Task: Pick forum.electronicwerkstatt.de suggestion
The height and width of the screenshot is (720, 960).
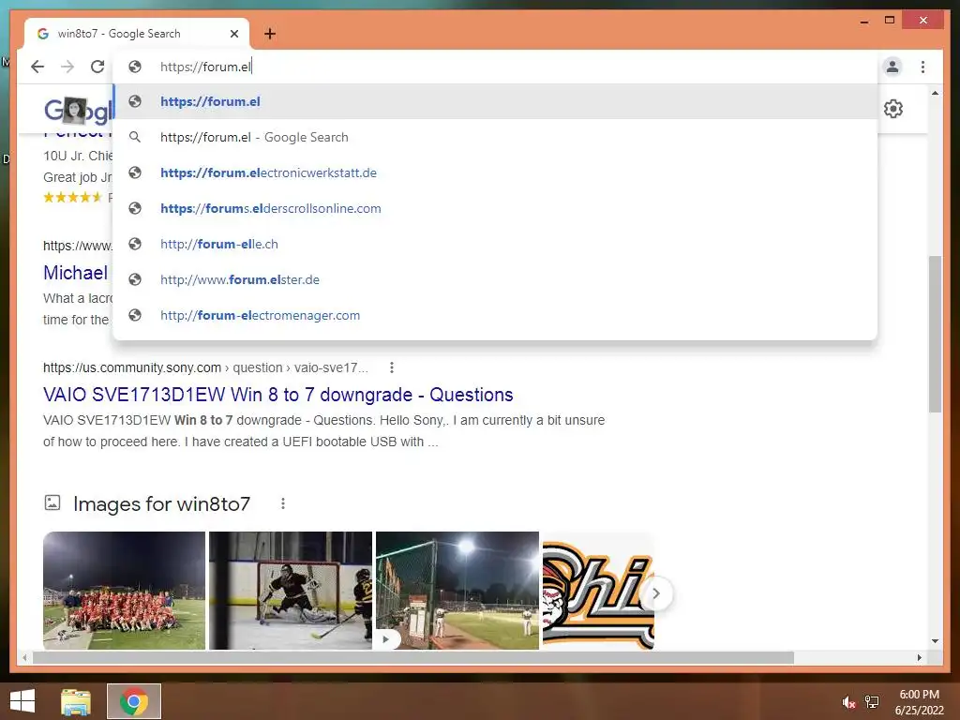Action: [x=495, y=172]
